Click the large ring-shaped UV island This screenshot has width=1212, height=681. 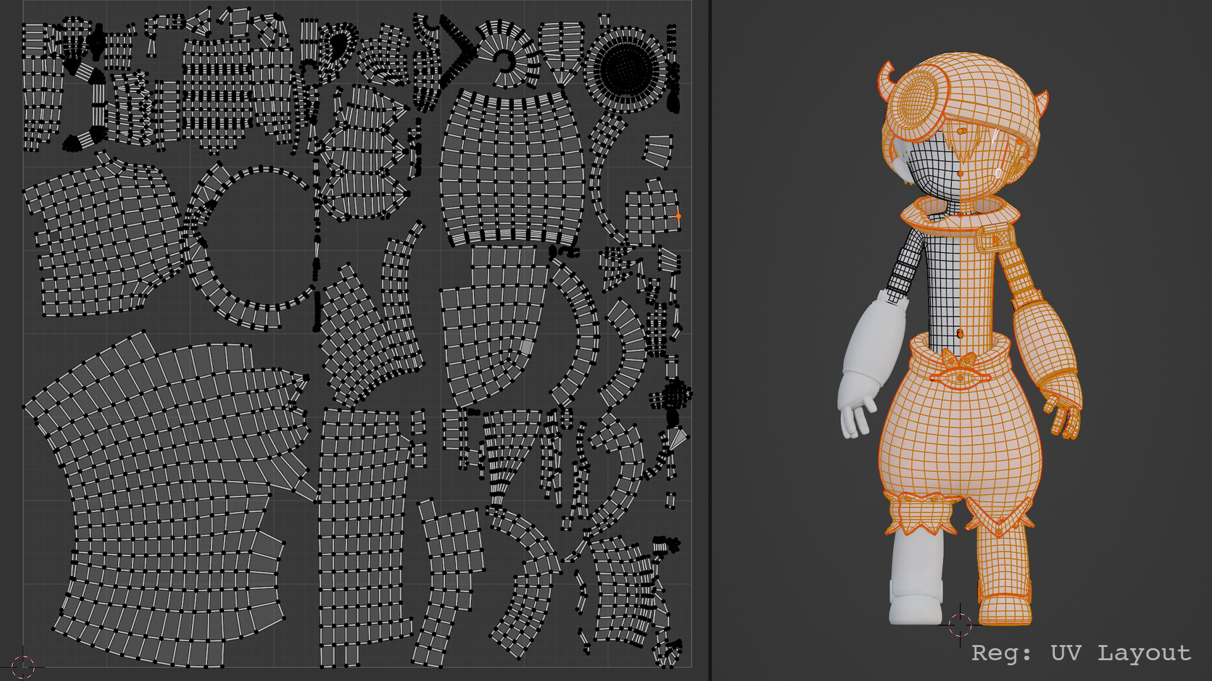249,247
